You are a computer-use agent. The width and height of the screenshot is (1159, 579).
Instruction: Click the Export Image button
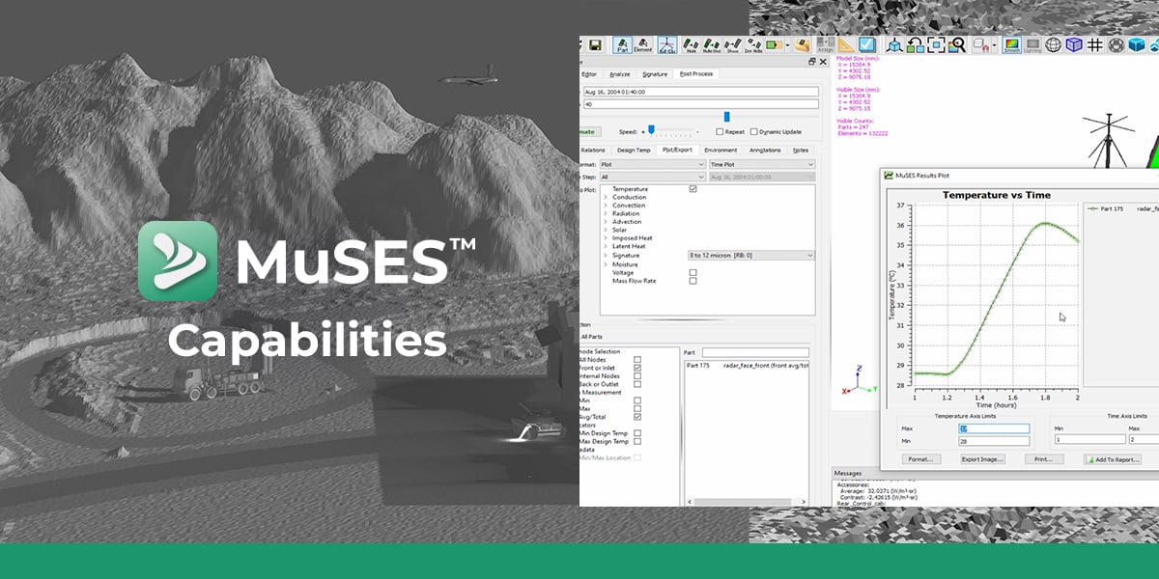983,458
